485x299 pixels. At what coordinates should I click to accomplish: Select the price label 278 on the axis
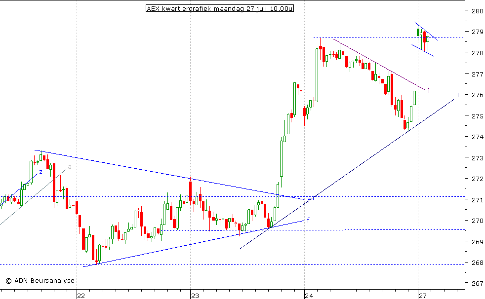[477, 53]
